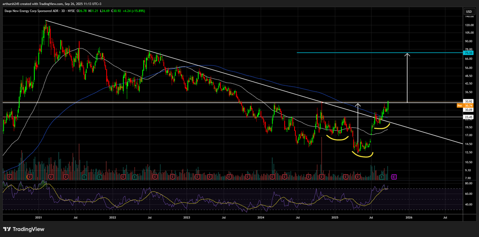
Task: Click the 60.00 RSI scale label
Action: tap(469, 194)
